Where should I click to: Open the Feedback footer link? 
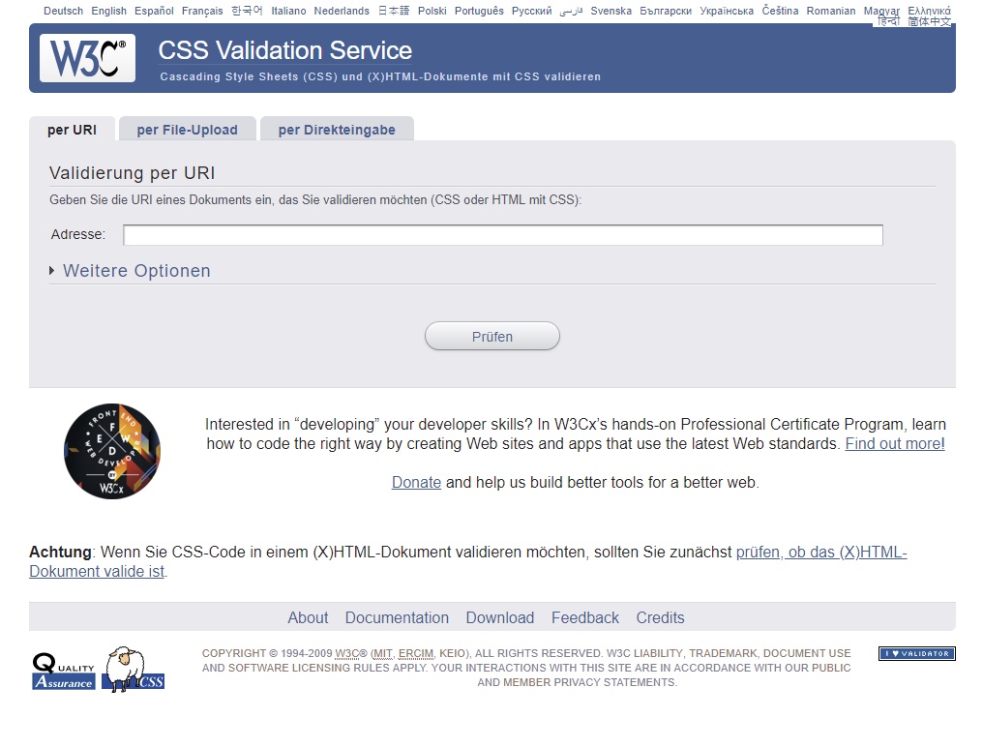584,617
